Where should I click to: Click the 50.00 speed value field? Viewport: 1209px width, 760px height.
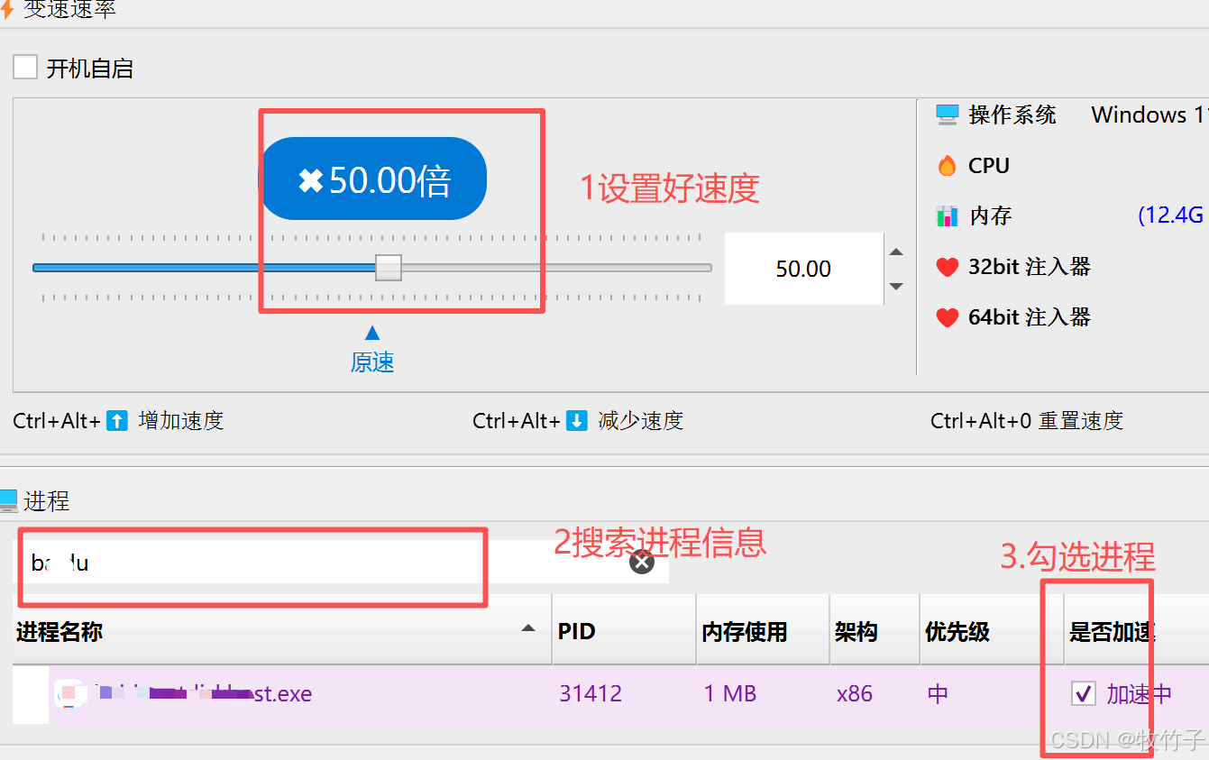(x=803, y=269)
